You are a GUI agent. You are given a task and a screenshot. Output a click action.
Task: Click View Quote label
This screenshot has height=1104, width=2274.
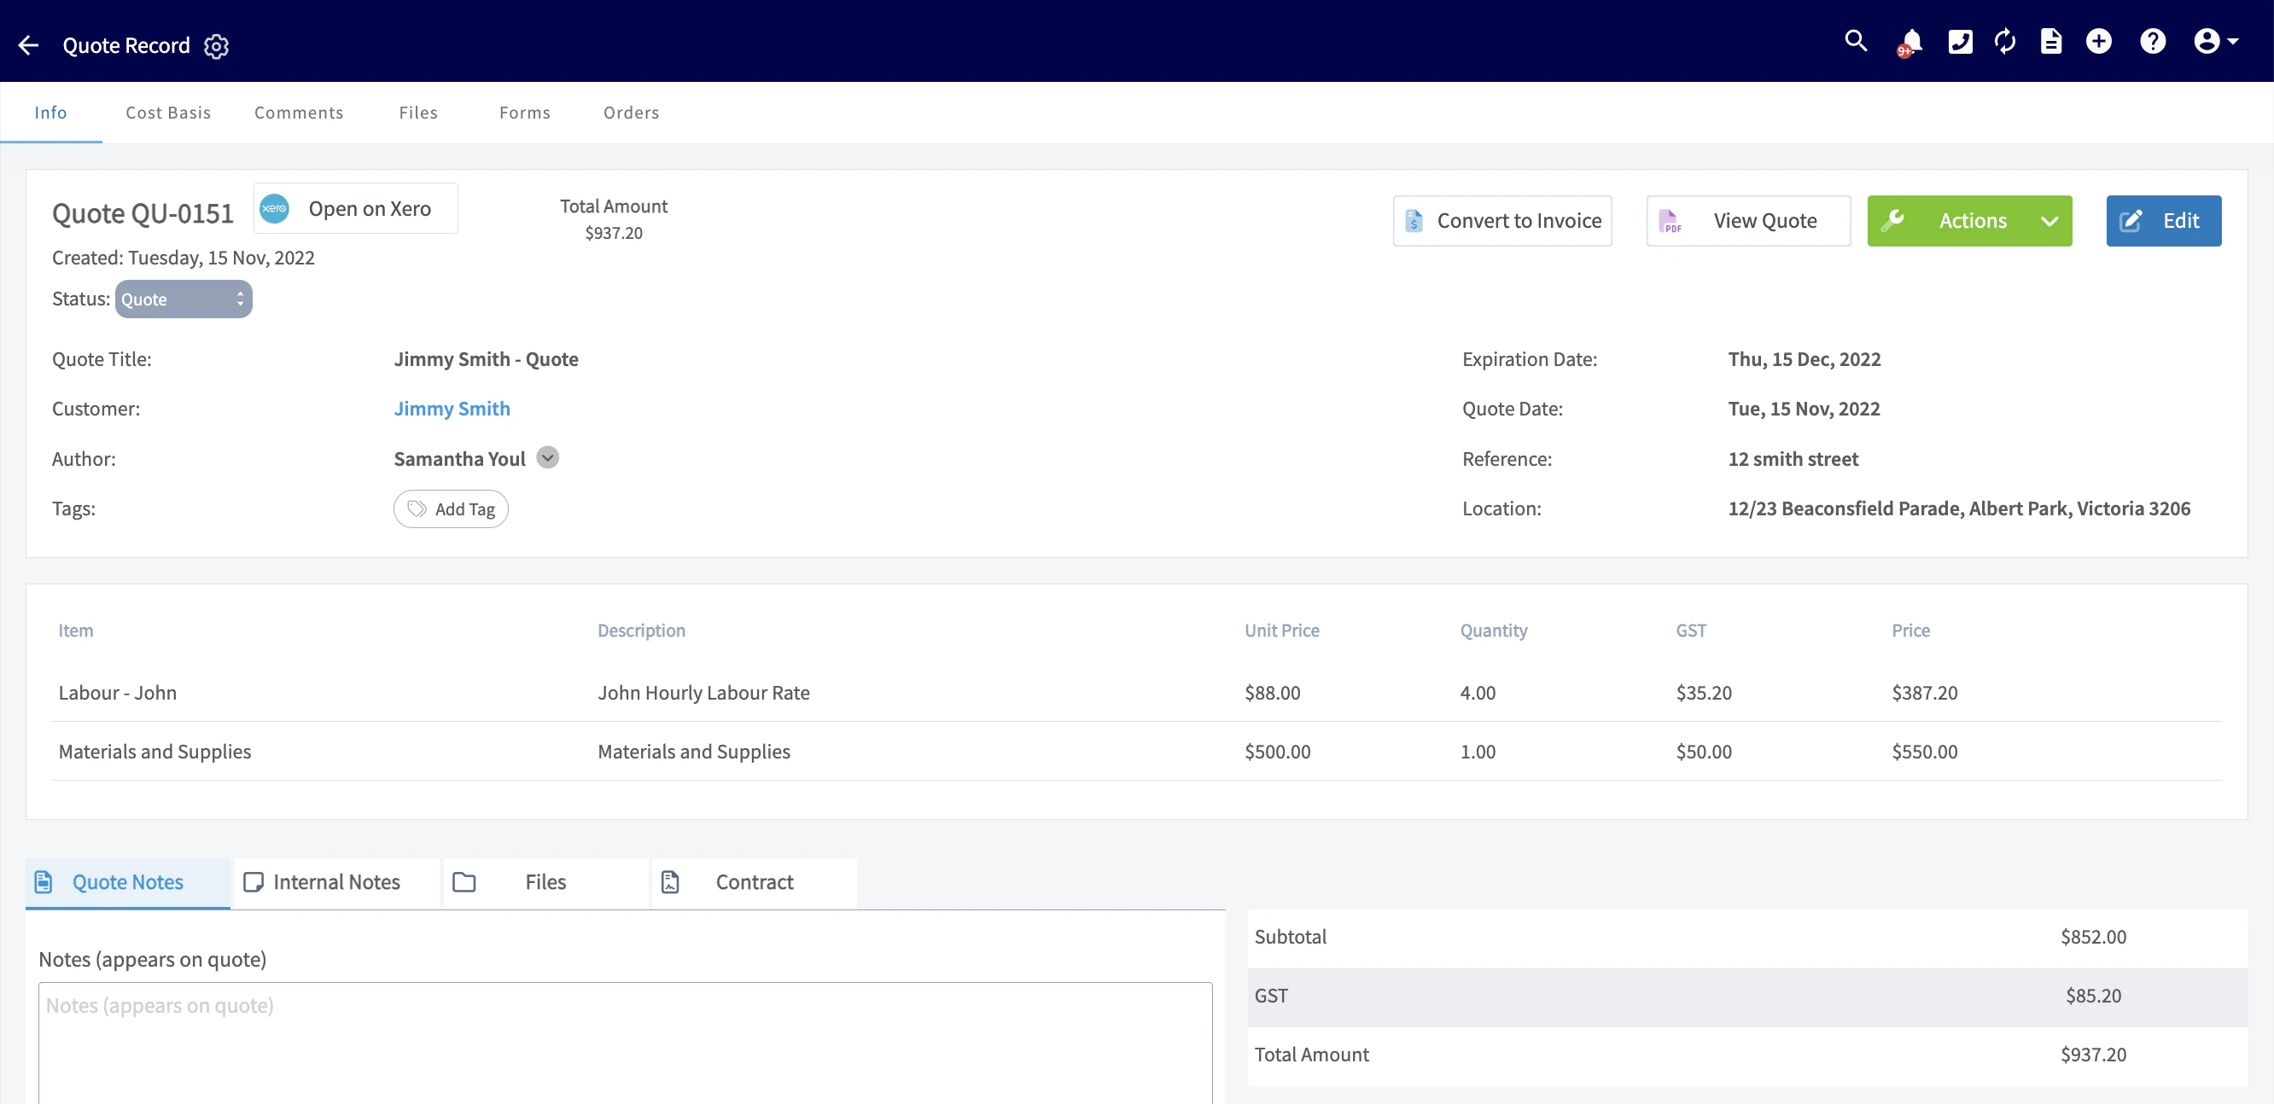pyautogui.click(x=1765, y=221)
